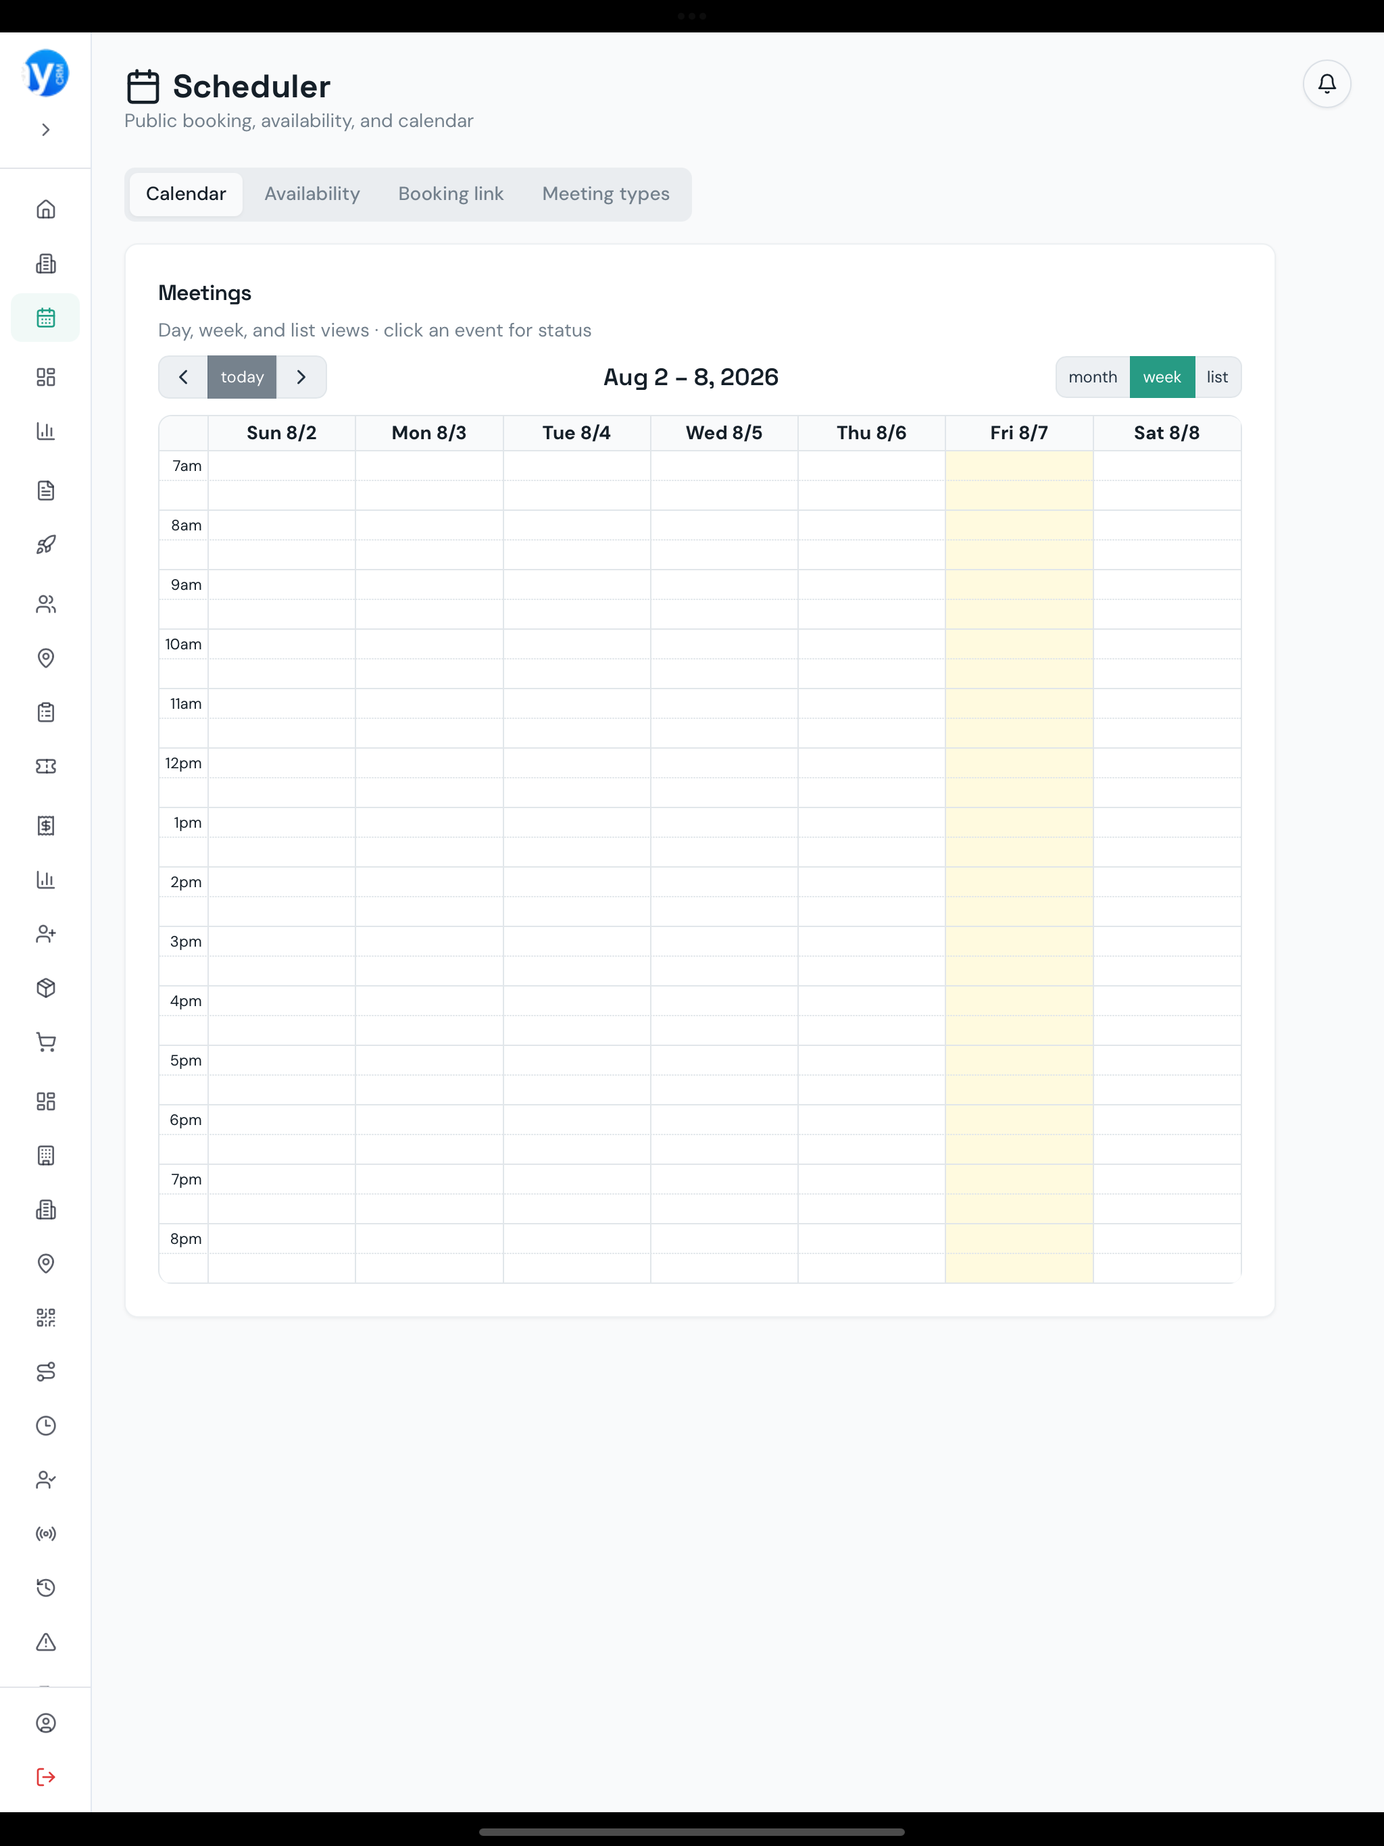Open the Booking link tab
The image size is (1384, 1846).
point(451,195)
